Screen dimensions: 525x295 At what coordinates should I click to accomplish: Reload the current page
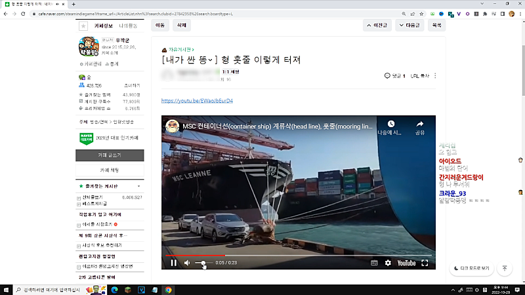pos(23,14)
